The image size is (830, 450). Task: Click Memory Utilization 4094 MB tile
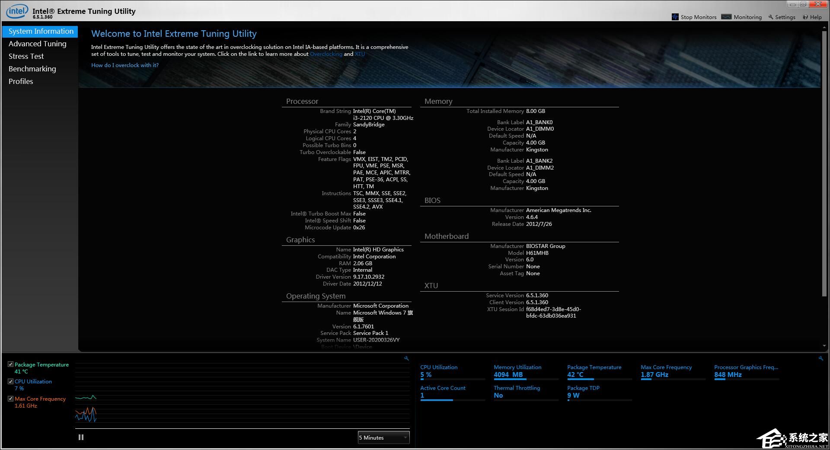pos(526,372)
